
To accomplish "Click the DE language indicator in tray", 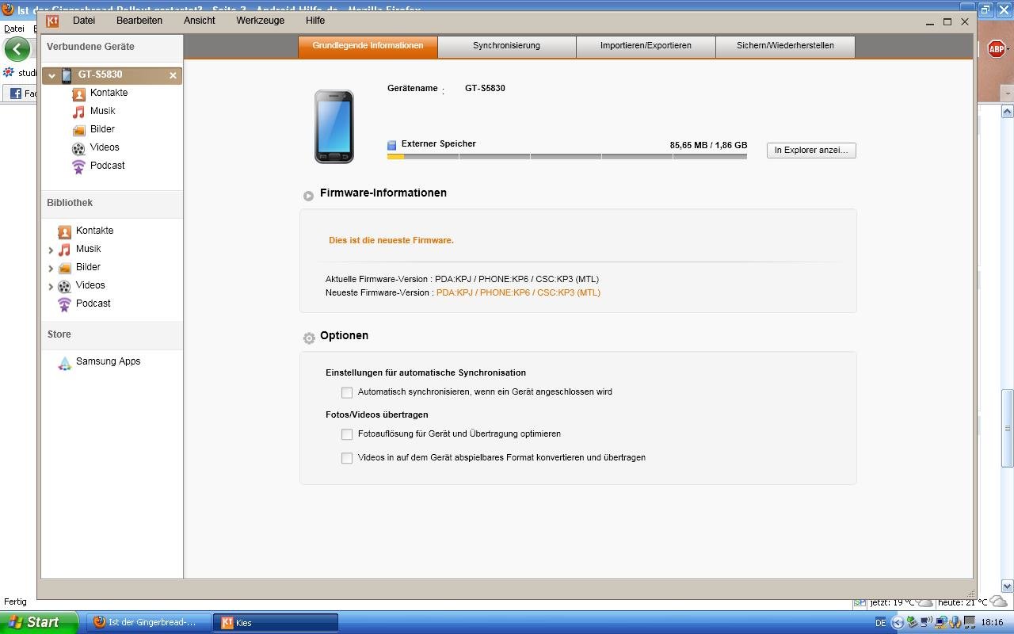I will click(x=880, y=623).
